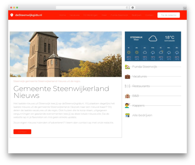Screen dimensions: 195x165
Task: Open the Vacatures sidebar link
Action: click(140, 76)
